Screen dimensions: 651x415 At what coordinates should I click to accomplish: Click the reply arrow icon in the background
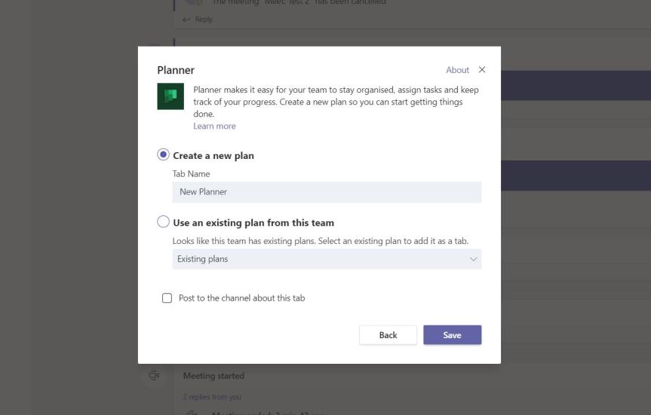(188, 20)
